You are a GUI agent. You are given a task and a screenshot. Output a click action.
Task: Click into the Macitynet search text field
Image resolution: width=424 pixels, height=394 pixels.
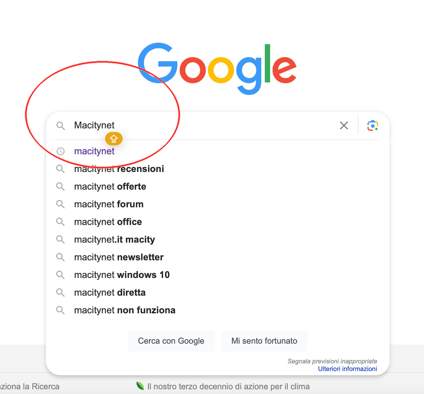click(x=206, y=125)
